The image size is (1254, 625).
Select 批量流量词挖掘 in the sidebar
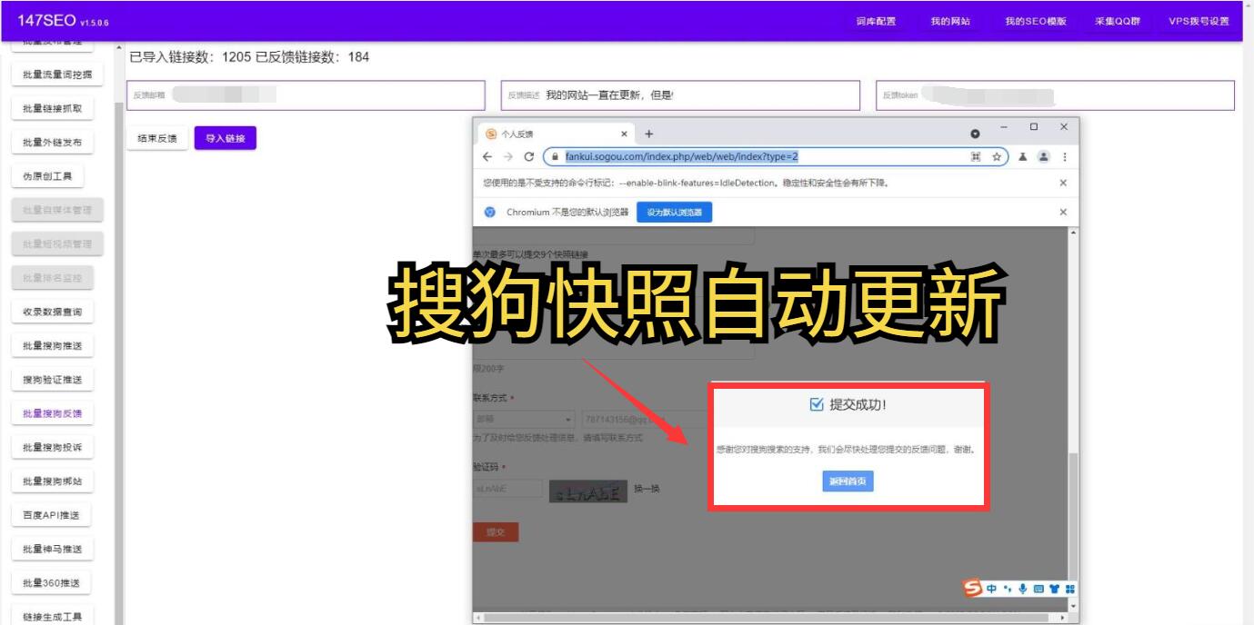pyautogui.click(x=58, y=74)
